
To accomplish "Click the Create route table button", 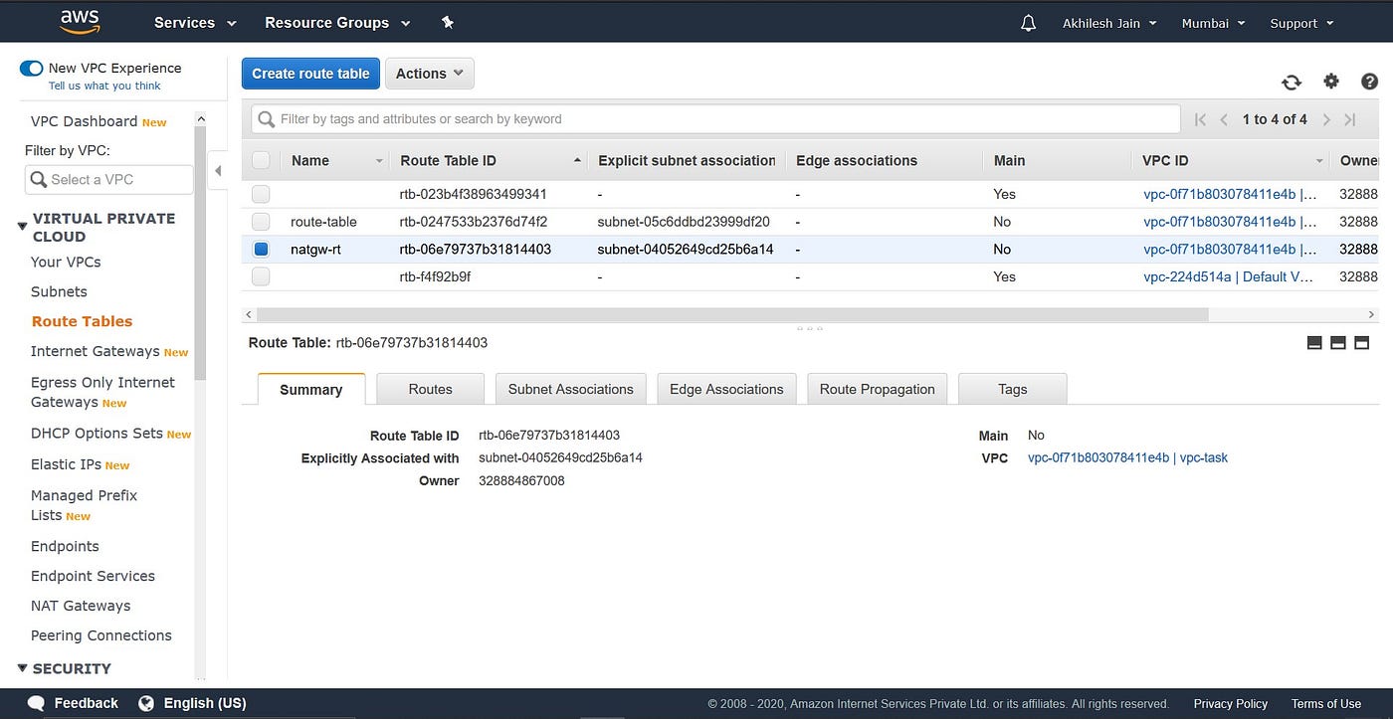I will pos(310,74).
